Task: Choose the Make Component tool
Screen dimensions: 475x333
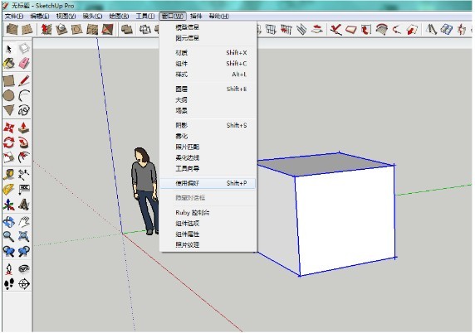Action: click(24, 49)
